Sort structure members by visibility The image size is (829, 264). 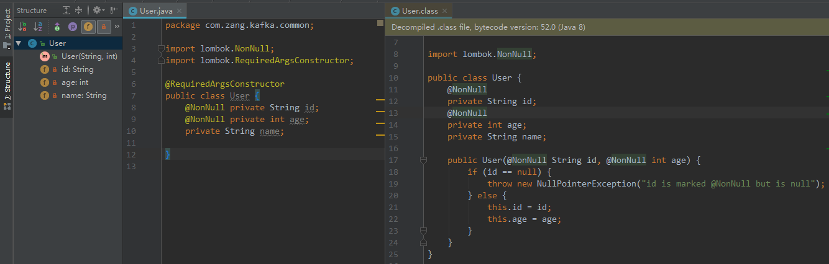pos(23,27)
